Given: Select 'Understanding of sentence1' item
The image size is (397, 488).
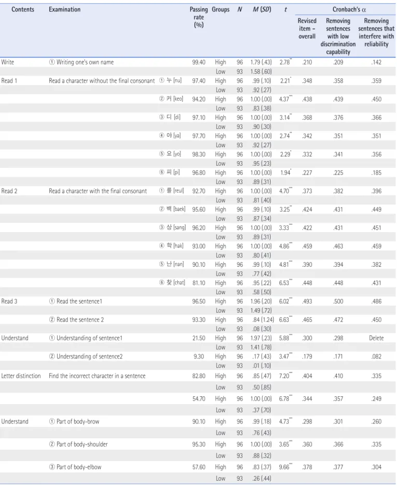Looking at the screenshot, I should point(86,338).
